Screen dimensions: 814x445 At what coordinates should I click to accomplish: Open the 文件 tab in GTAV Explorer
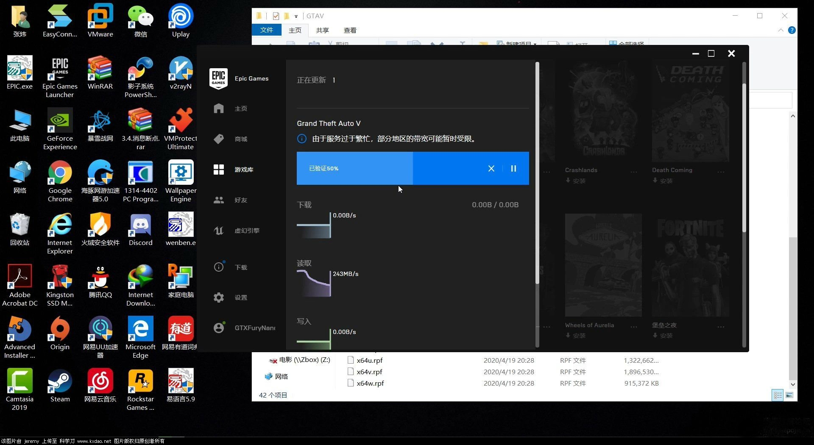(267, 30)
